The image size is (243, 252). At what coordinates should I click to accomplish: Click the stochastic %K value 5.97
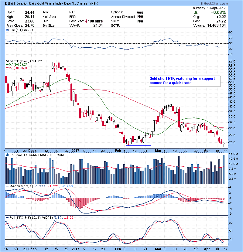coord(58,218)
